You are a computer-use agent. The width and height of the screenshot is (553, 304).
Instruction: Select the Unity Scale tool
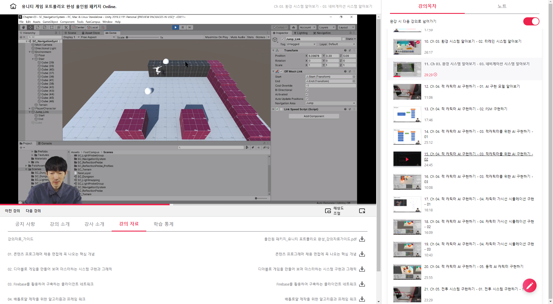click(45, 27)
